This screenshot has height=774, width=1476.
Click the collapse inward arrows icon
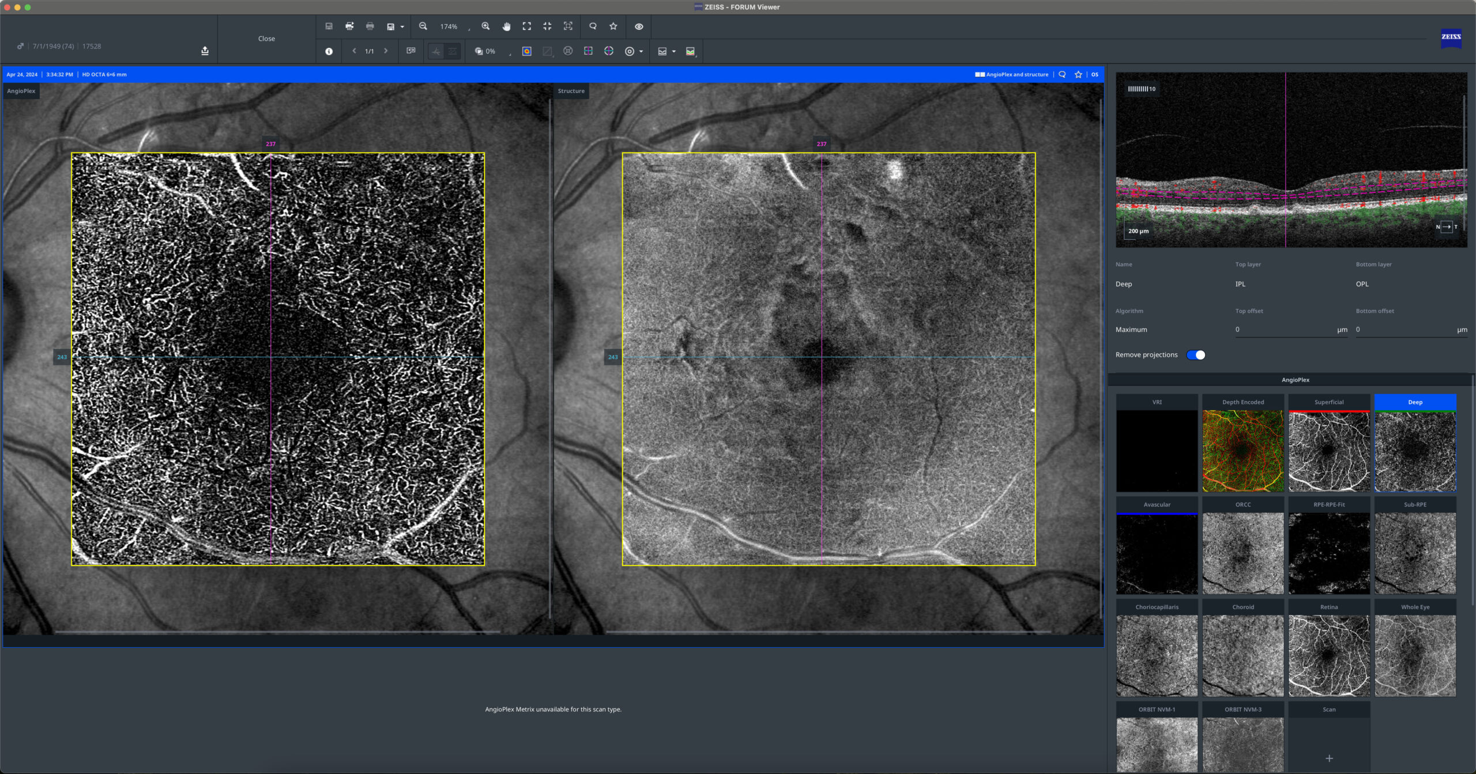[547, 27]
